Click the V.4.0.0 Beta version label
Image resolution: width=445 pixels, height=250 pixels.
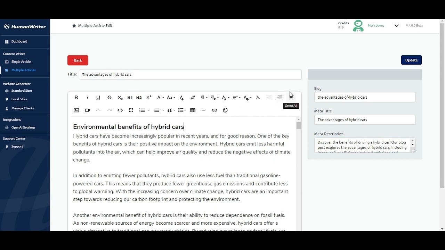point(414,26)
